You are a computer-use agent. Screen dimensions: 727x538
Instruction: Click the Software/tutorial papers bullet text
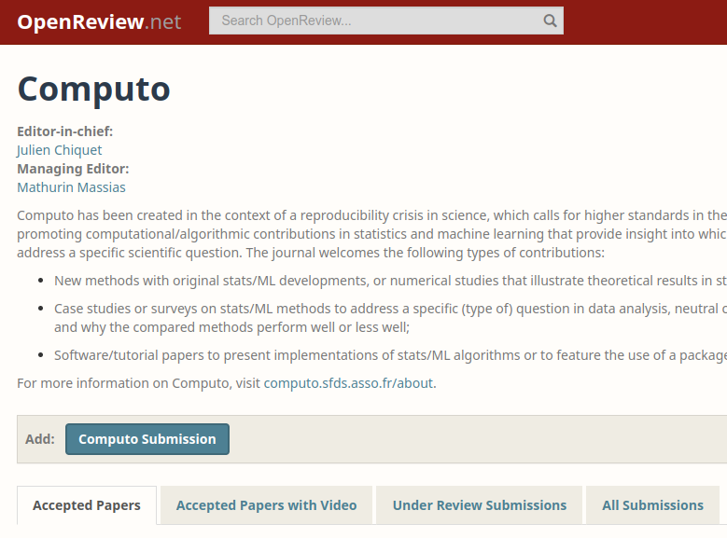pos(390,355)
